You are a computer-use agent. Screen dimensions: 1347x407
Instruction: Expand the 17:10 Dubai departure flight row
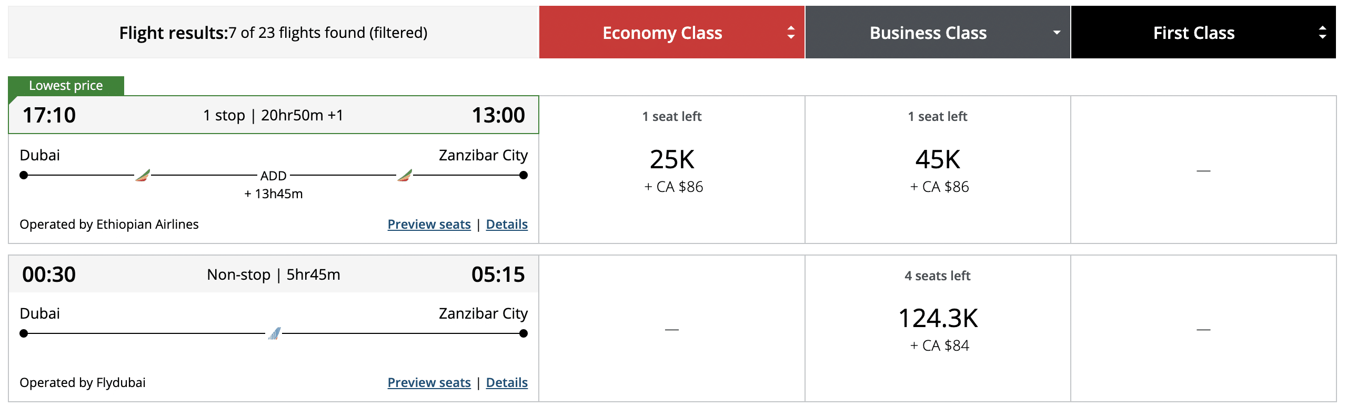273,115
